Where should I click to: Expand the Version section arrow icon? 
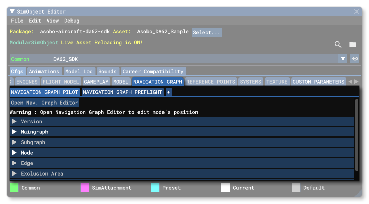click(15, 121)
